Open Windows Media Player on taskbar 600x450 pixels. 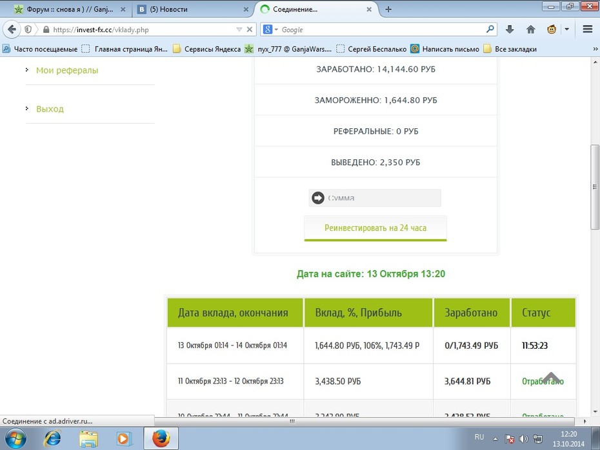tap(123, 438)
